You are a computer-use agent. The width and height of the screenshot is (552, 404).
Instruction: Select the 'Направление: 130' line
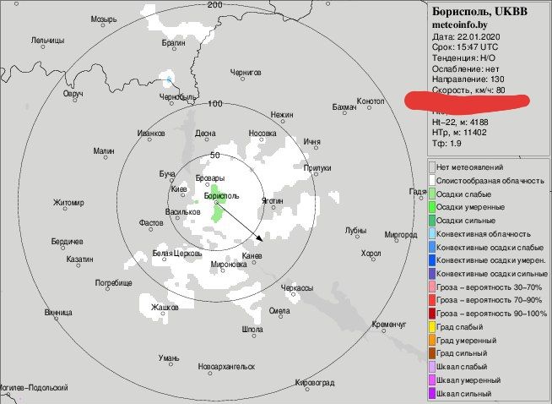468,79
